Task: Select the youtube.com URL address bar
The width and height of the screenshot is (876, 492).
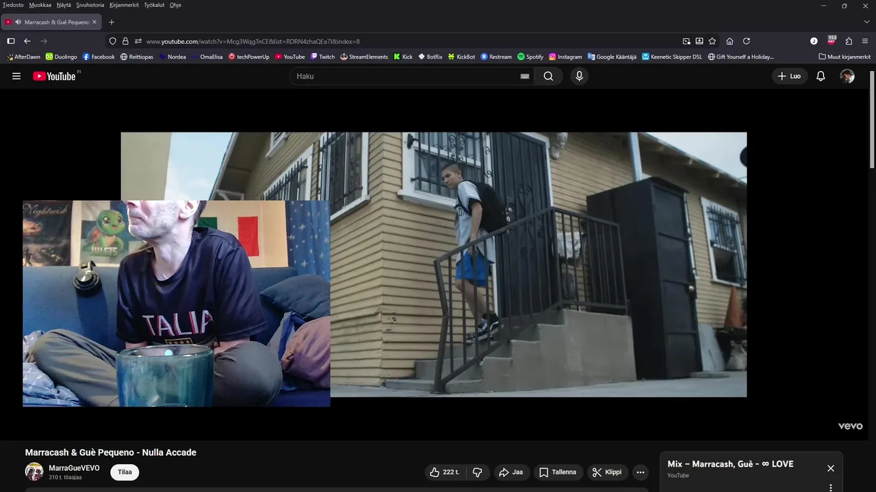Action: click(253, 41)
